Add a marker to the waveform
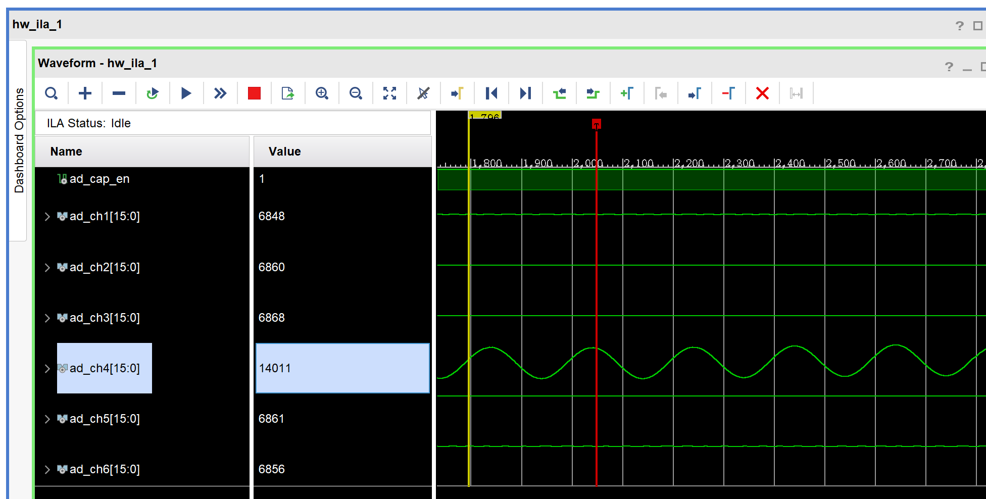The image size is (986, 499). [627, 93]
